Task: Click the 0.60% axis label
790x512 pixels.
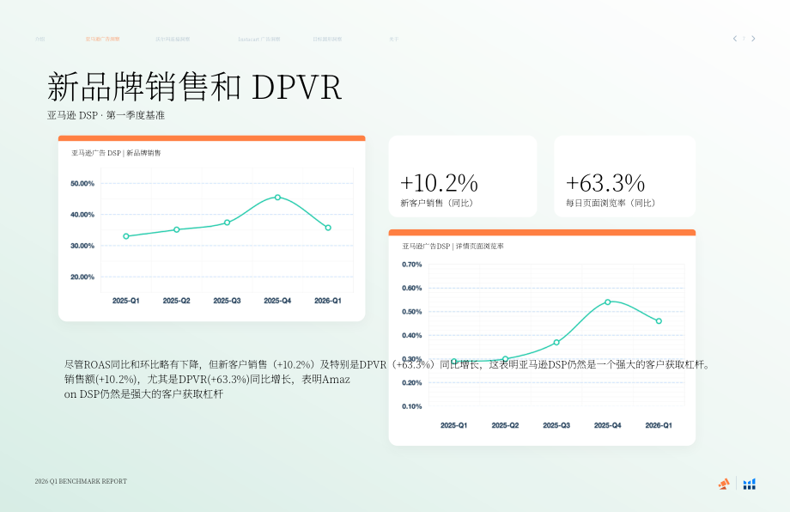Action: [x=412, y=288]
